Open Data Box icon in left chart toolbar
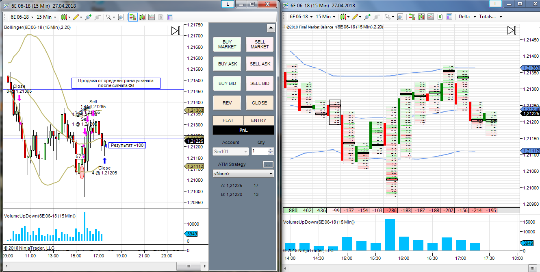Viewport: 540px width, 272px height. coord(142,17)
